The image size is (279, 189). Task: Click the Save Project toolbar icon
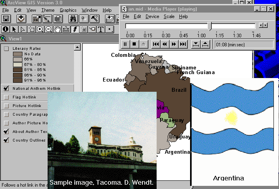pos(6,19)
